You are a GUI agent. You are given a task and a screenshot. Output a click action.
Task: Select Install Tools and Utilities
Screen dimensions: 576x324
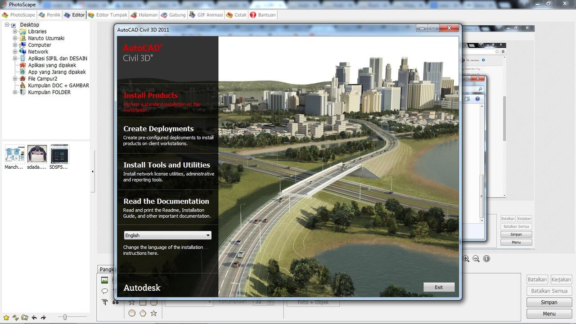[166, 165]
